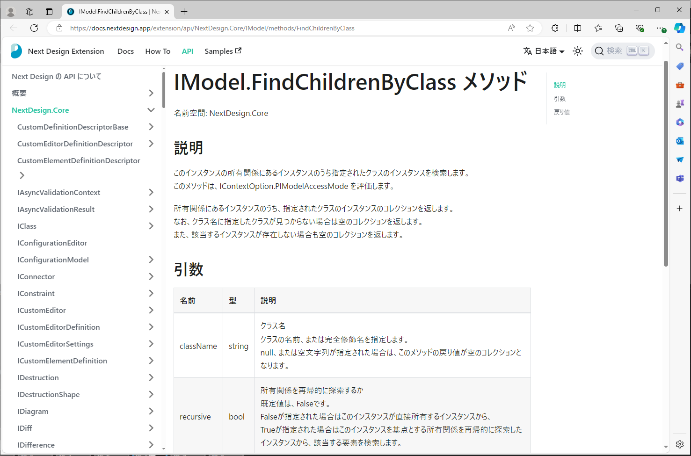Viewport: 691px width, 456px height.
Task: Open the Browser essentials heart icon
Action: 640,28
